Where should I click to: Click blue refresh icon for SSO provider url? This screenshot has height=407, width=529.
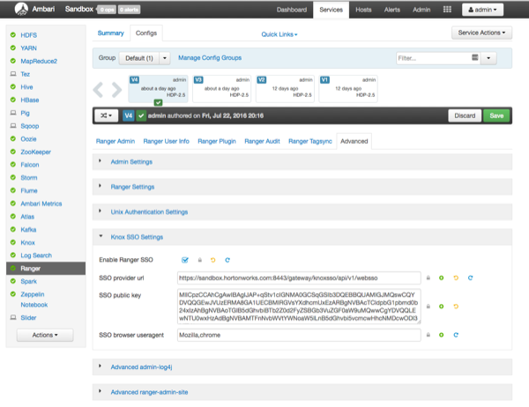[470, 277]
